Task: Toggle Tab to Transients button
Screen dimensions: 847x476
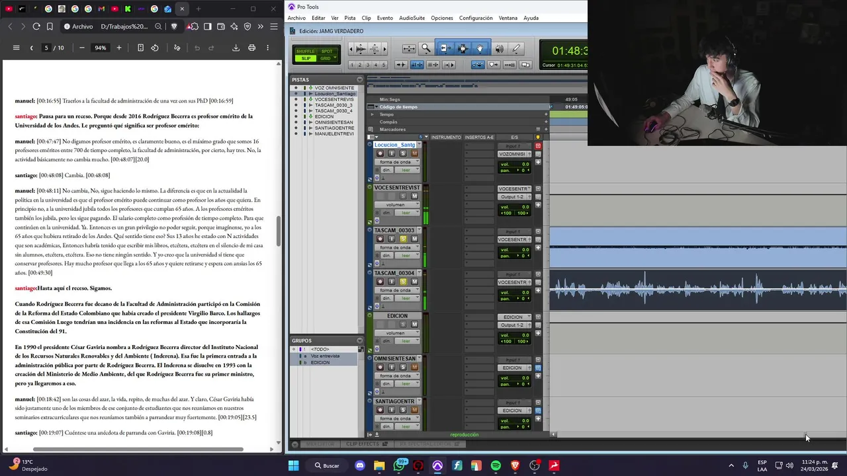Action: tap(401, 65)
